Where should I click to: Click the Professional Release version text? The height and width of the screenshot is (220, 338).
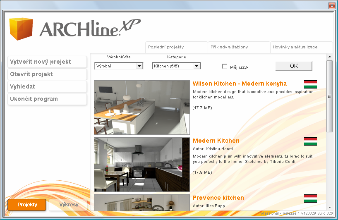(x=295, y=213)
